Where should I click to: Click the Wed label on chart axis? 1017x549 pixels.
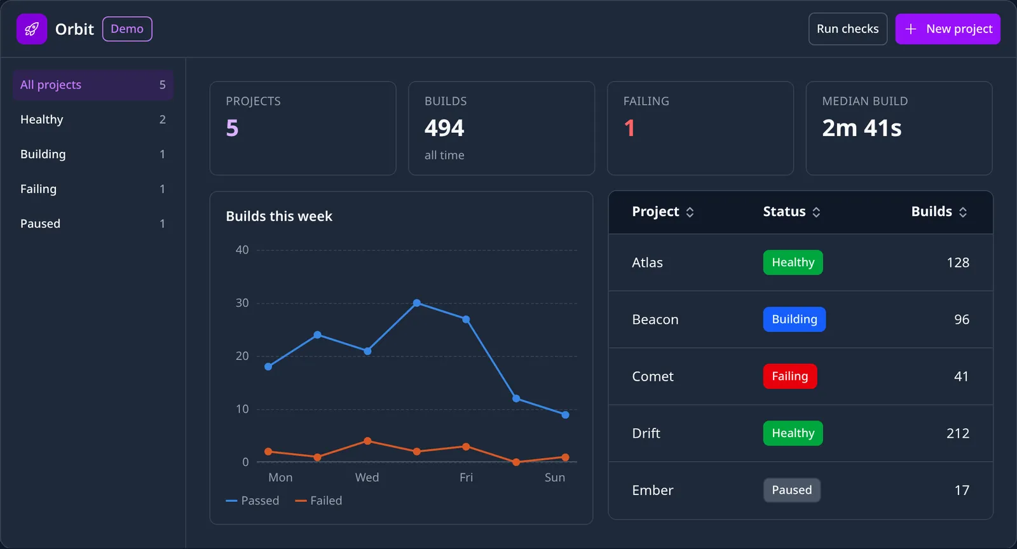click(x=367, y=478)
